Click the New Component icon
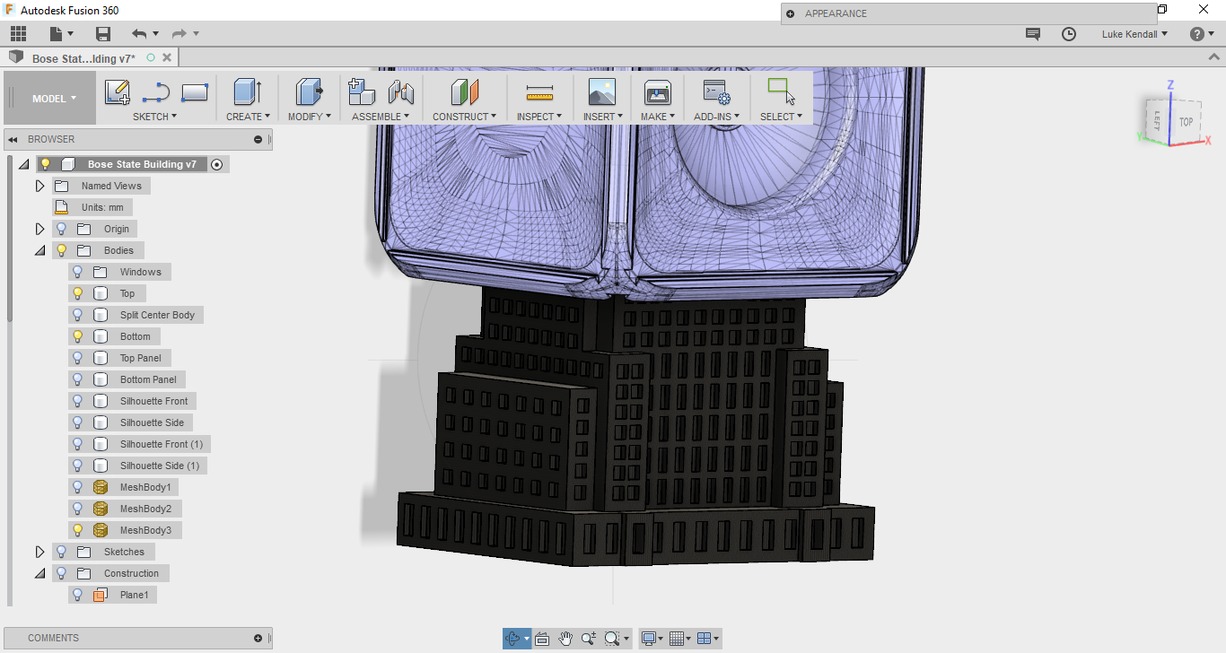The height and width of the screenshot is (653, 1226). pos(361,92)
